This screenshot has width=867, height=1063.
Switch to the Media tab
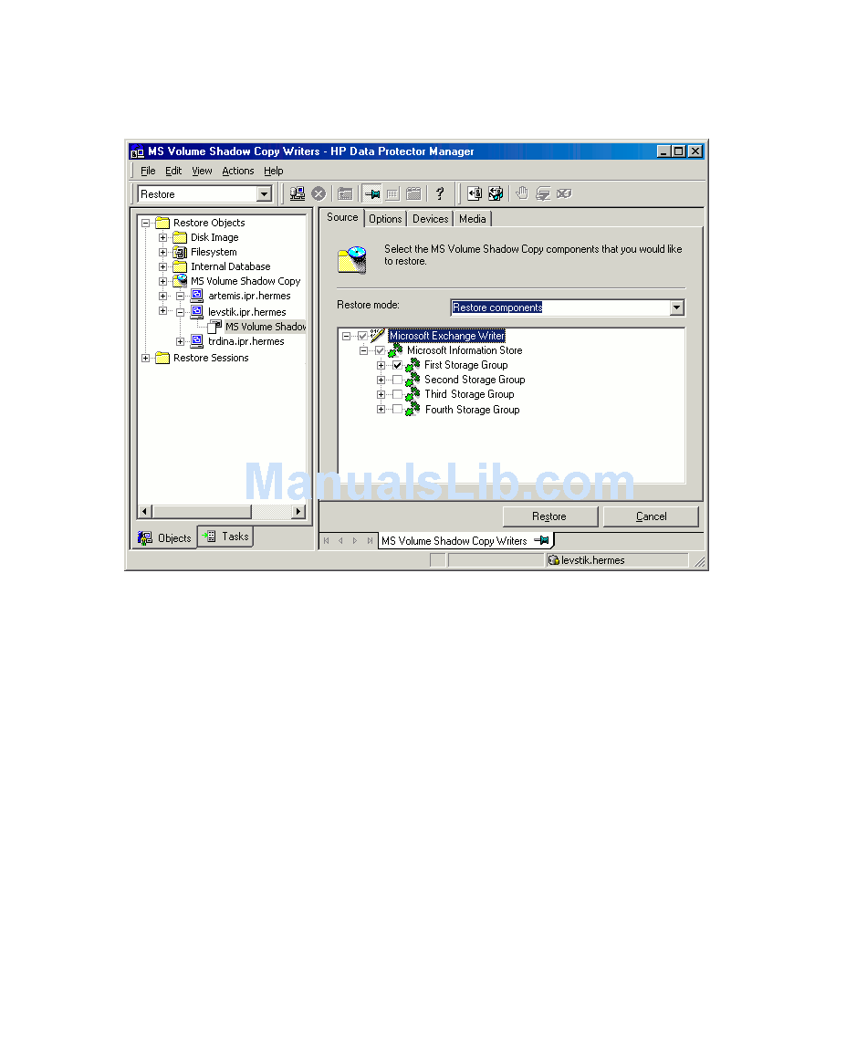pyautogui.click(x=473, y=219)
